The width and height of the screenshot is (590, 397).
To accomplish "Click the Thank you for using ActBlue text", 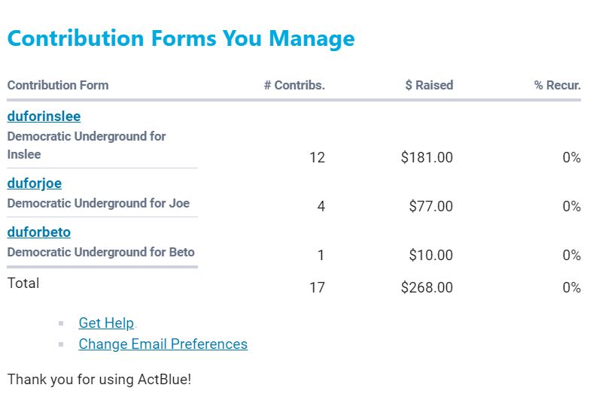I will pos(99,379).
